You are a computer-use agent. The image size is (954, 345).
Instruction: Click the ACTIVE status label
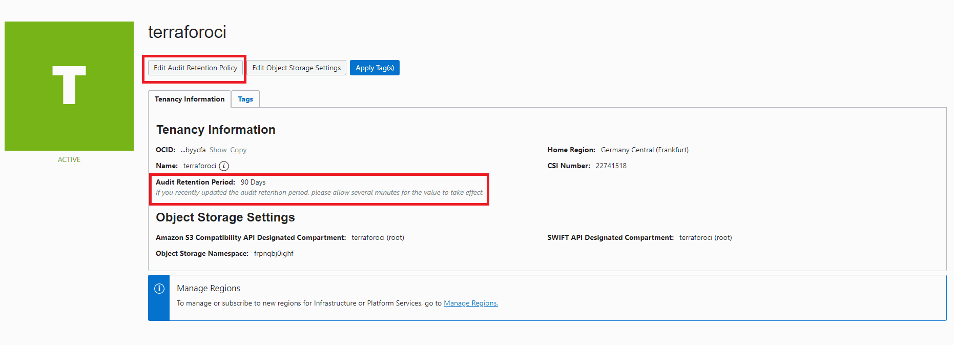point(69,159)
